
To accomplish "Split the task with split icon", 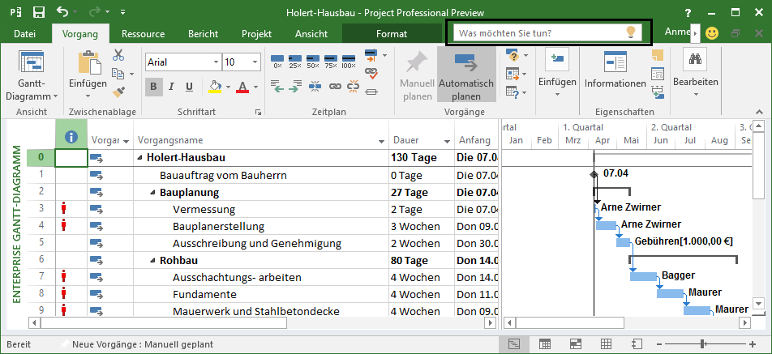I will [315, 87].
